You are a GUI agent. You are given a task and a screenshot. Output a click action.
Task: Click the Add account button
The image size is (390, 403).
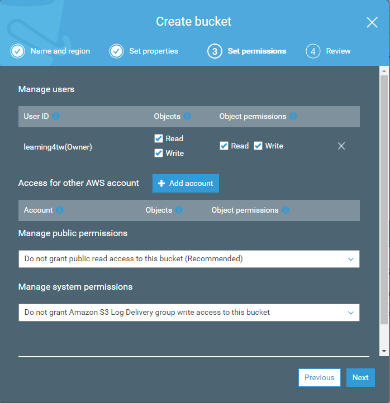(x=186, y=184)
